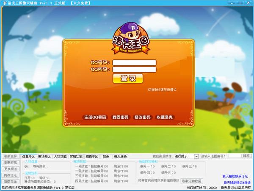
Task: Click the 请输入地图编号 input box
Action: click(x=235, y=156)
